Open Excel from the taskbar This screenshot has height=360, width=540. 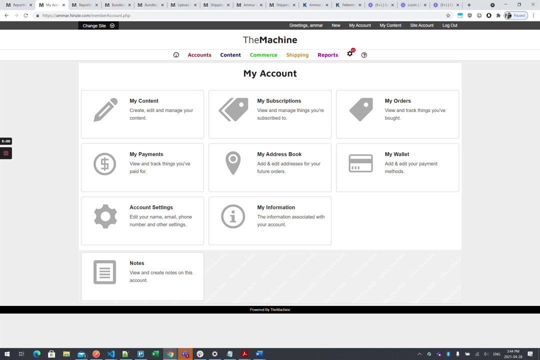(x=155, y=354)
